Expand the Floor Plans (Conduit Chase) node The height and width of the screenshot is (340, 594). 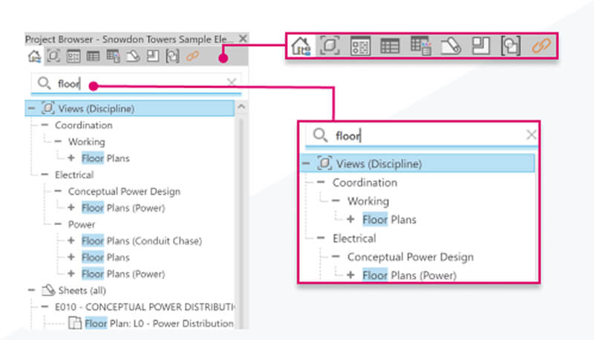point(71,241)
